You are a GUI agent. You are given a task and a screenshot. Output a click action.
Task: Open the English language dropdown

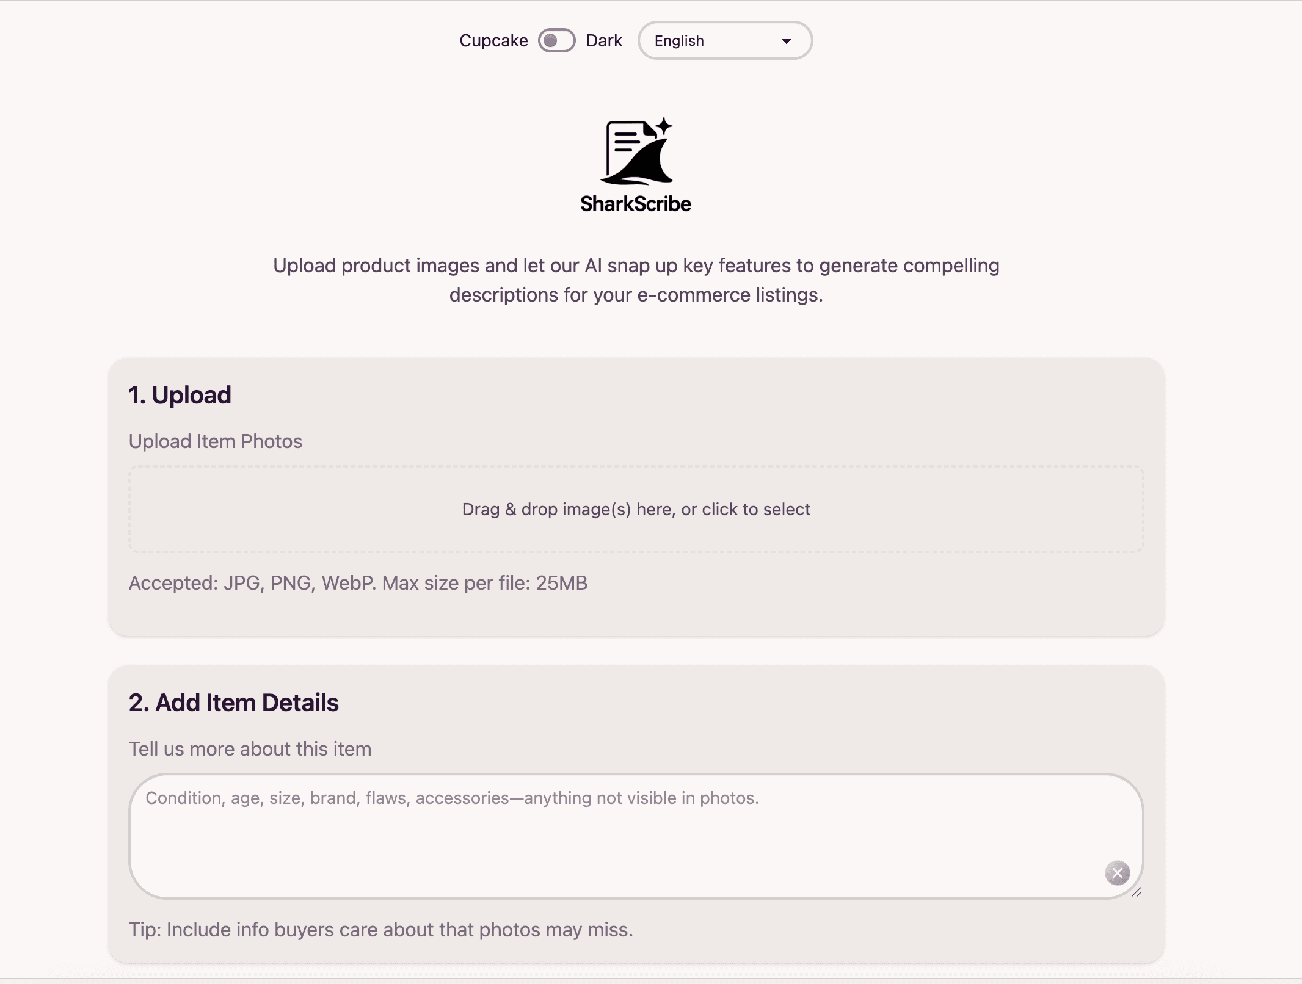(724, 41)
